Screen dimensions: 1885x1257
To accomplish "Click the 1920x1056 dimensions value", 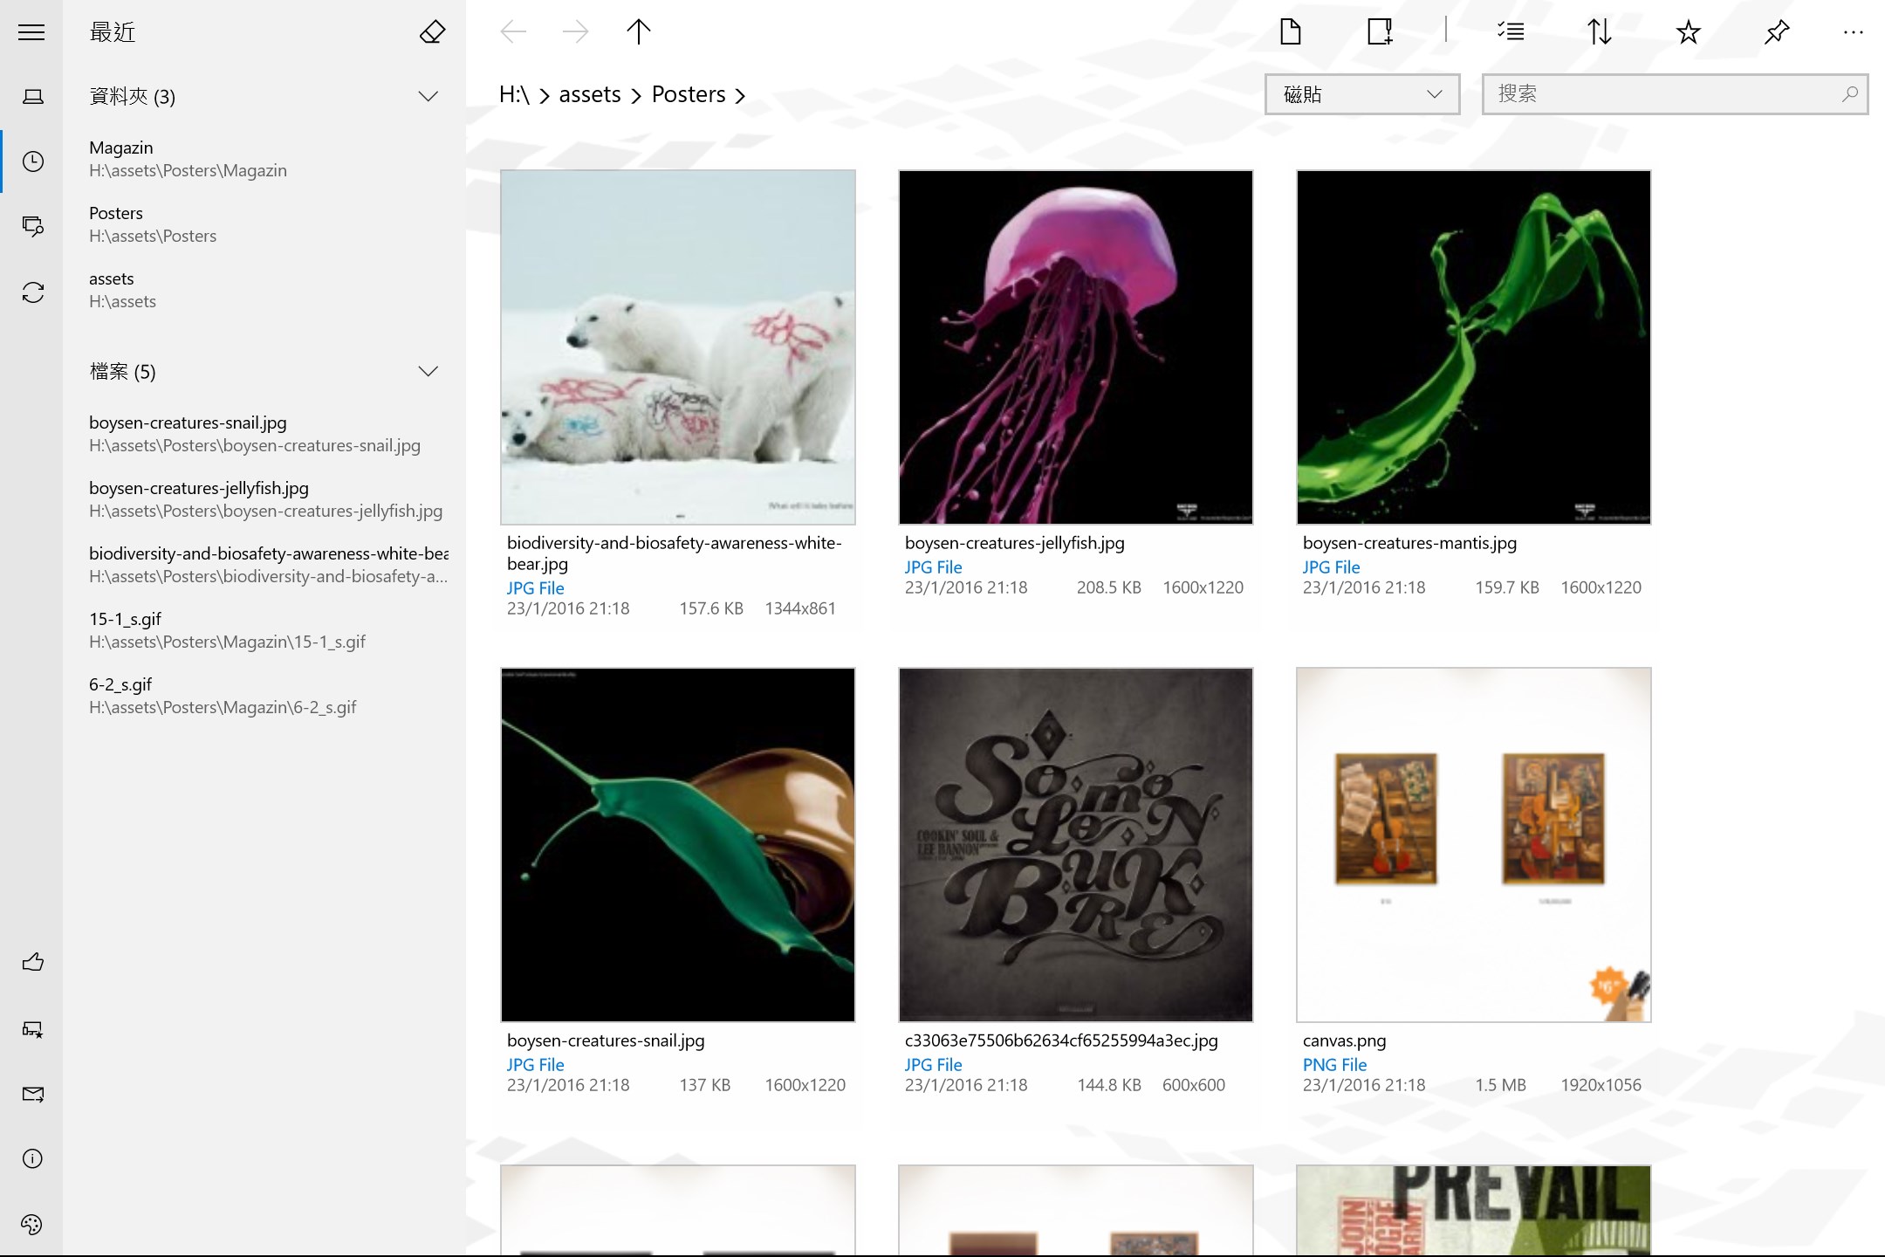I will coord(1601,1085).
